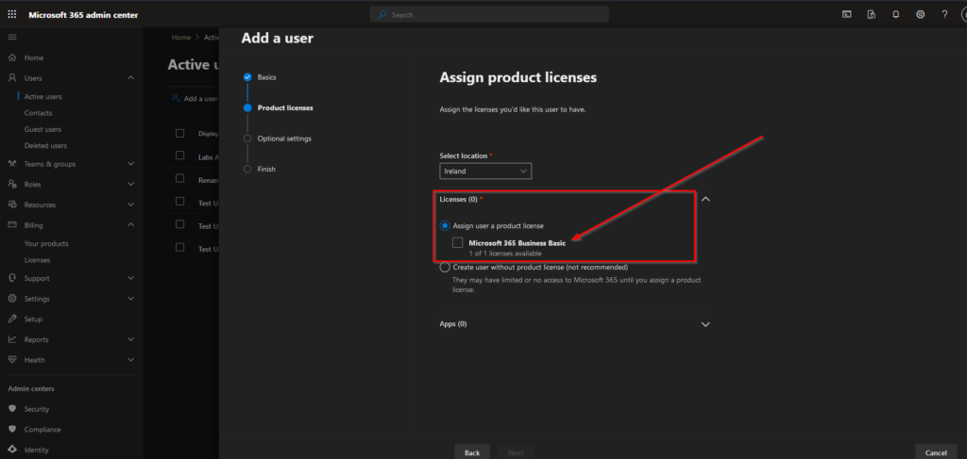
Task: Click the Home house icon in sidebar
Action: [12, 57]
